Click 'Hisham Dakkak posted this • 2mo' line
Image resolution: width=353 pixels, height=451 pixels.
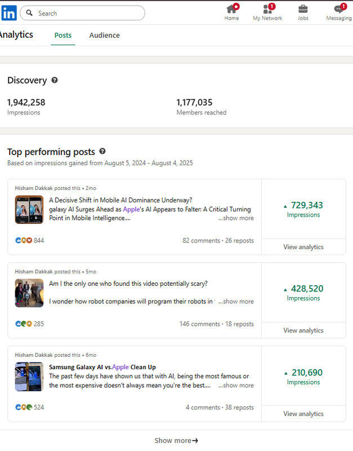click(55, 188)
